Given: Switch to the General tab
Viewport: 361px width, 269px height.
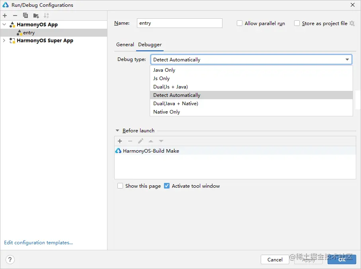Looking at the screenshot, I should [x=125, y=45].
